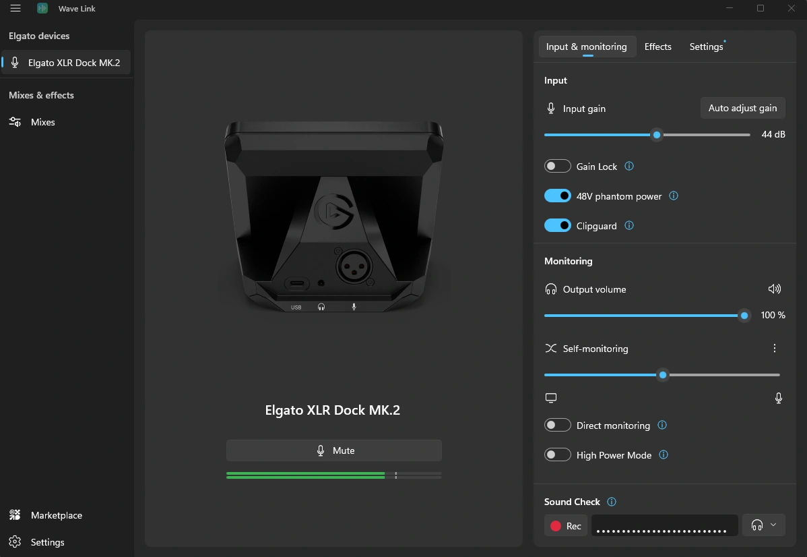Click the Gain Lock info icon
Viewport: 807px width, 557px height.
tap(629, 166)
